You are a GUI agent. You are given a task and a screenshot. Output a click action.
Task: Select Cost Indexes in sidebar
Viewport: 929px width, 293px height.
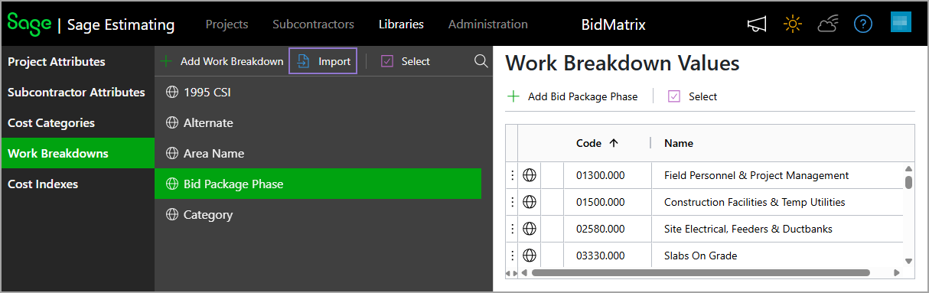click(77, 184)
